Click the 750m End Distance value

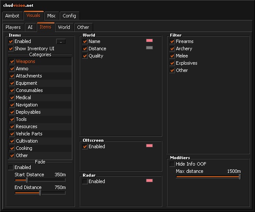click(60, 187)
